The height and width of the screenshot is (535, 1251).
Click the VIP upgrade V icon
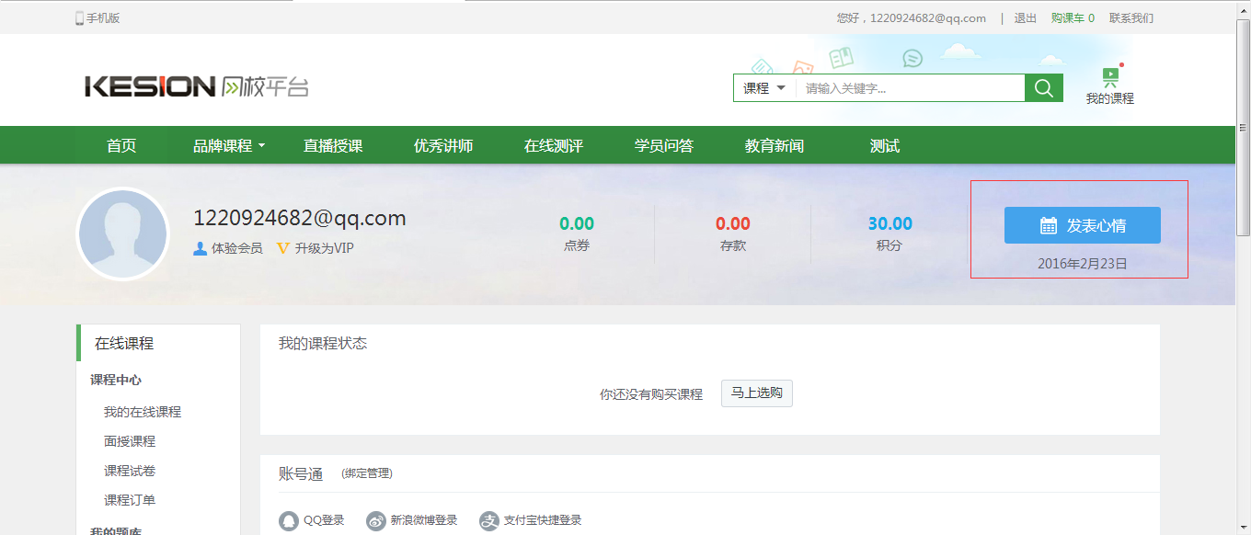283,248
